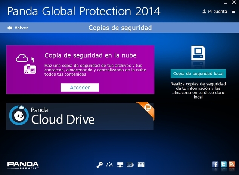The width and height of the screenshot is (239, 175).
Task: Open the RSS feed icon
Action: [232, 164]
